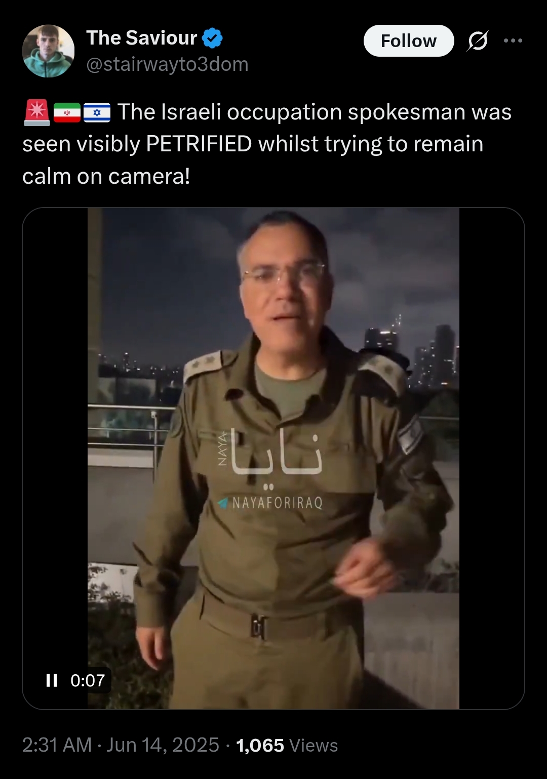Click the tweet text about PETRIFIED spokesman

point(267,144)
